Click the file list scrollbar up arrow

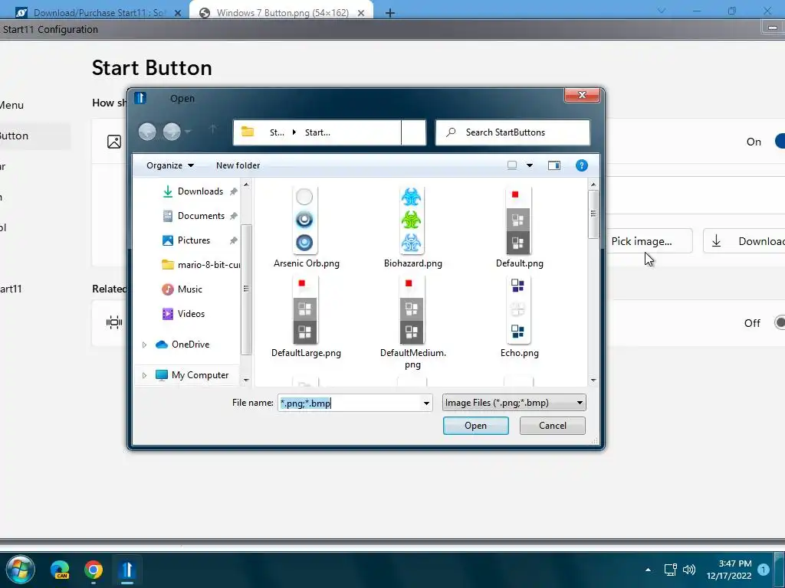[x=593, y=185]
